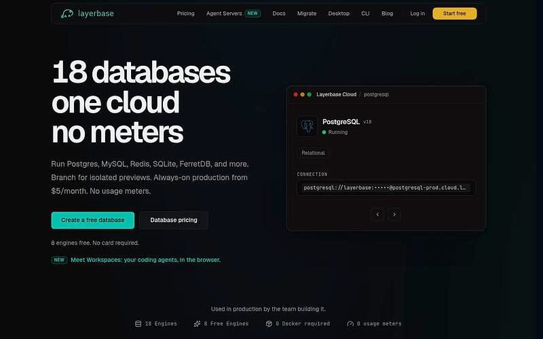The height and width of the screenshot is (339, 543).
Task: Click the Log in link
Action: pos(417,14)
